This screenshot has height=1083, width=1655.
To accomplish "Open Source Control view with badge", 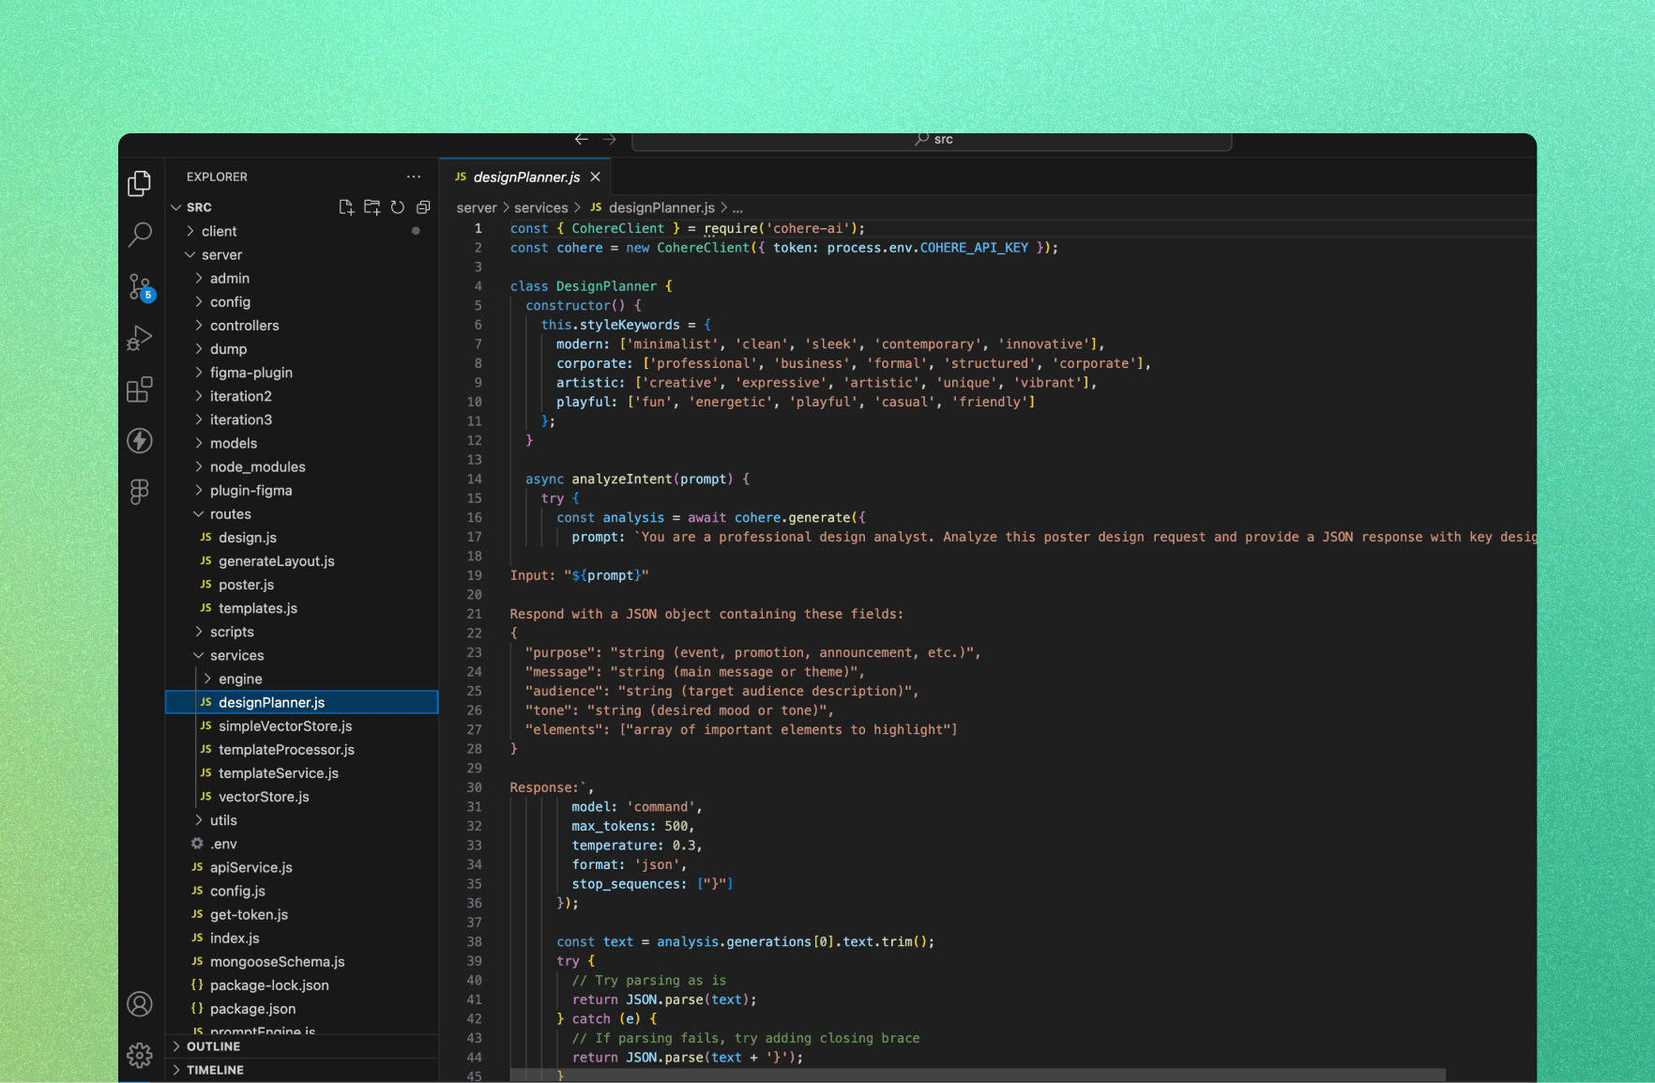I will (x=140, y=286).
